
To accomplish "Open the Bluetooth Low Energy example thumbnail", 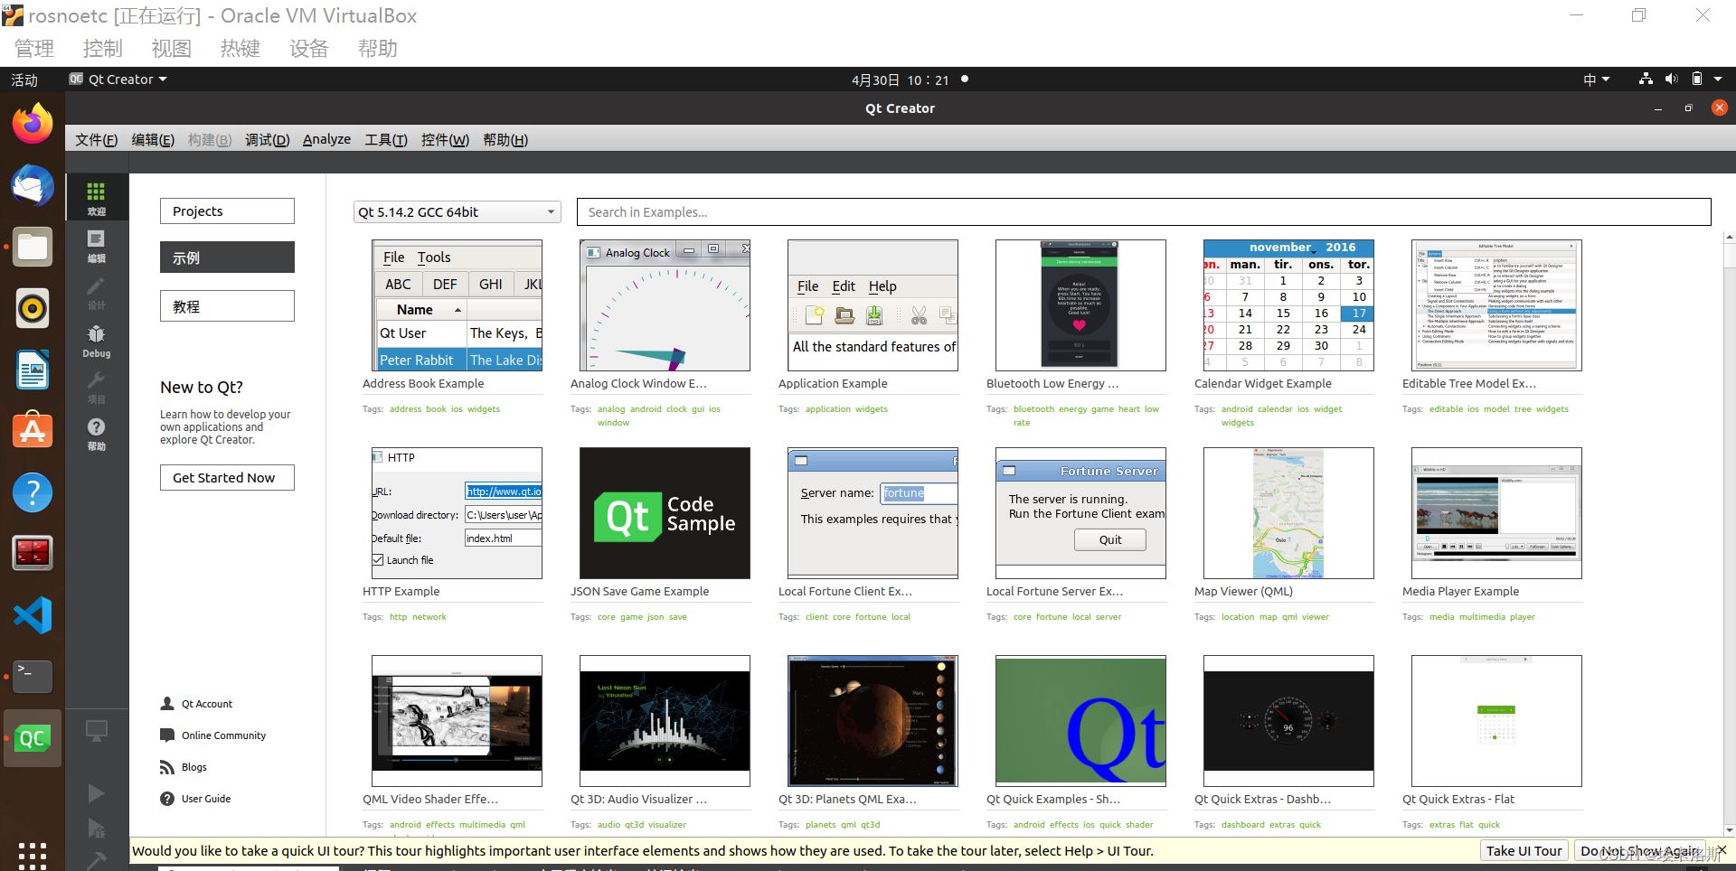I will click(x=1080, y=305).
